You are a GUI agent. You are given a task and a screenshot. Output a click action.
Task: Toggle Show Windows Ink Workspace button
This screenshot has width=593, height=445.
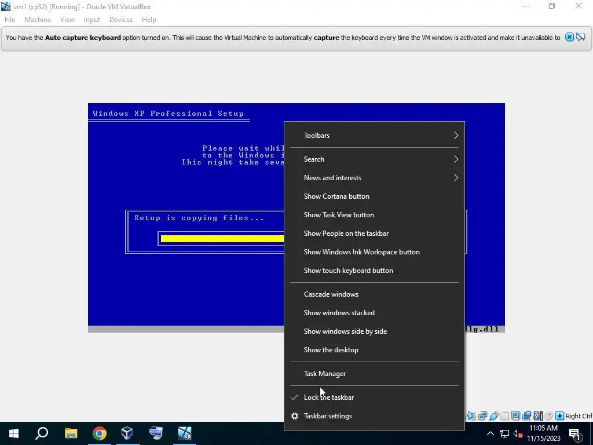click(374, 251)
